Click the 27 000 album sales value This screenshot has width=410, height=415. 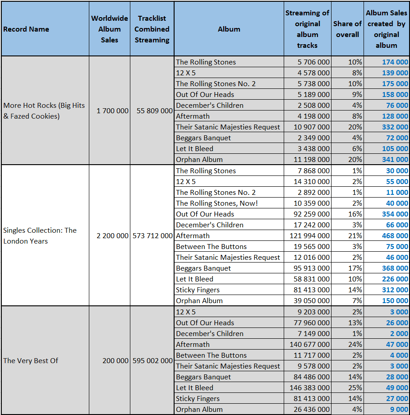click(x=397, y=399)
